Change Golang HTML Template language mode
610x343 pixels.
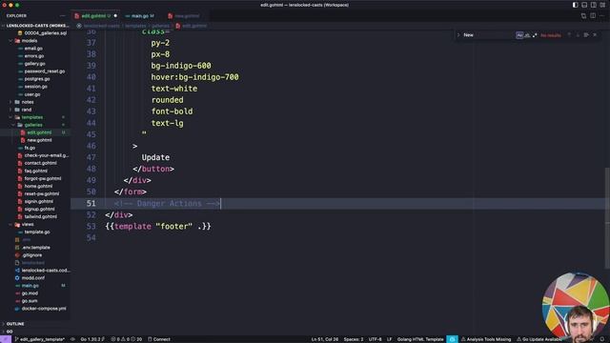[x=420, y=339]
